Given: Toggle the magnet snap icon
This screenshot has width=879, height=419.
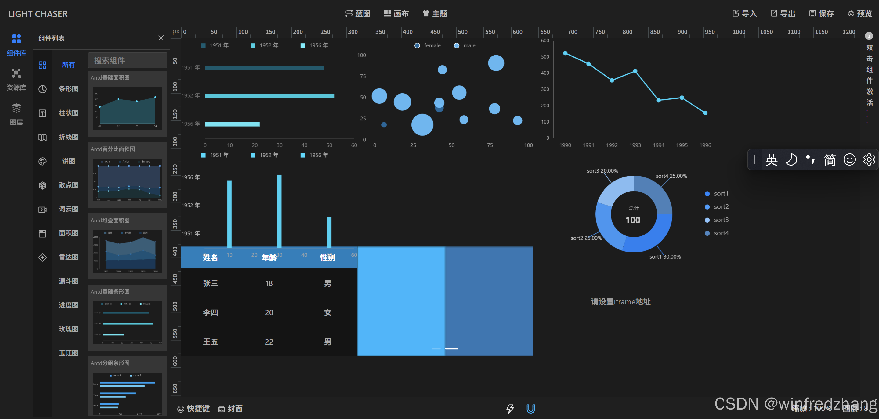Looking at the screenshot, I should (531, 408).
